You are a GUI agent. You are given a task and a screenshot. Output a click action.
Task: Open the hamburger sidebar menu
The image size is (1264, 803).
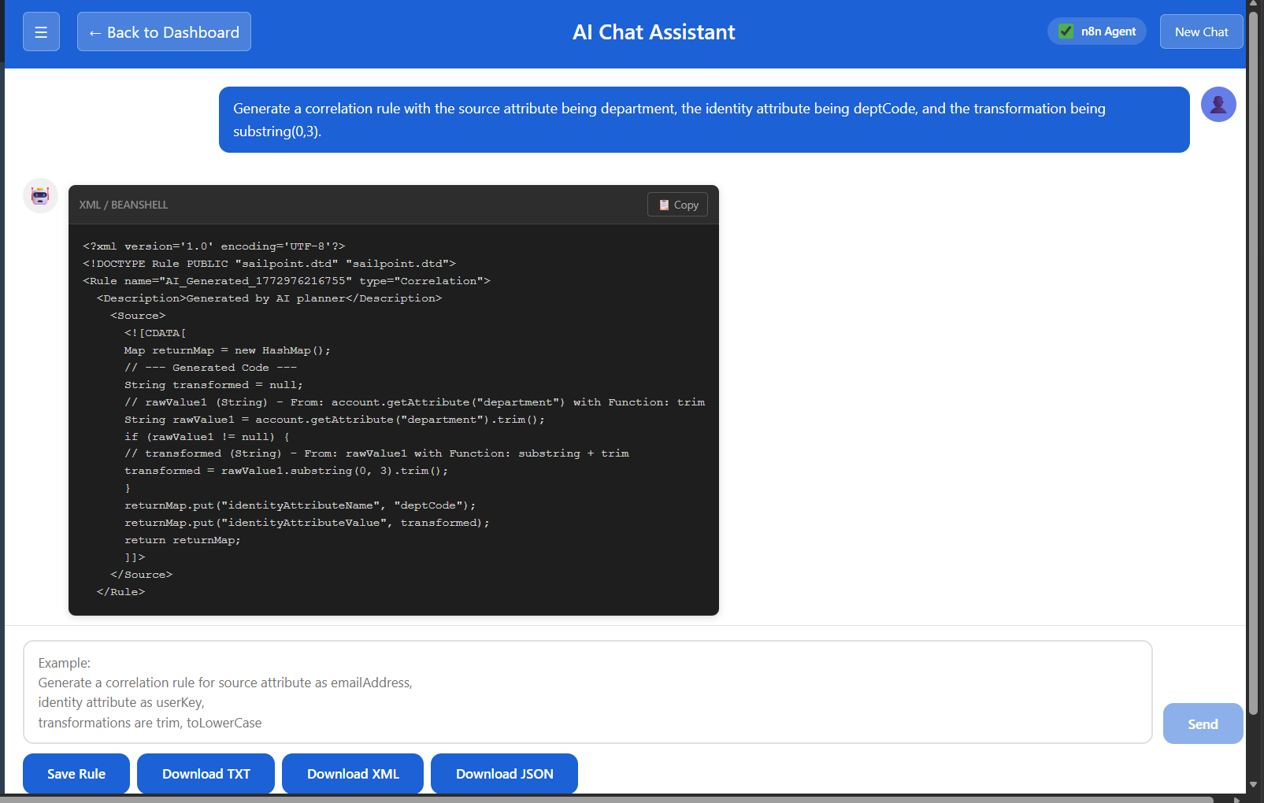point(41,32)
